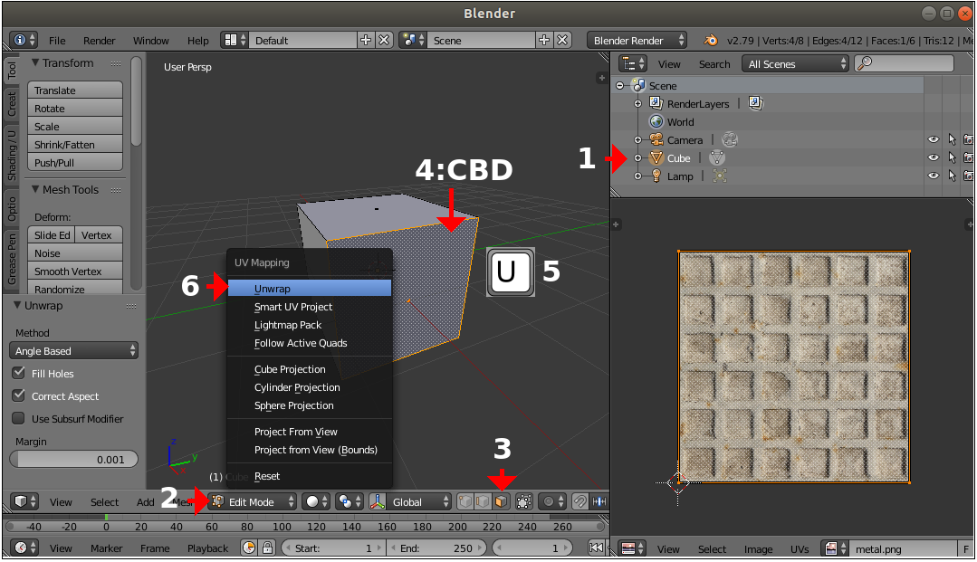The height and width of the screenshot is (562, 977).
Task: Jump to start frame button
Action: [x=596, y=548]
